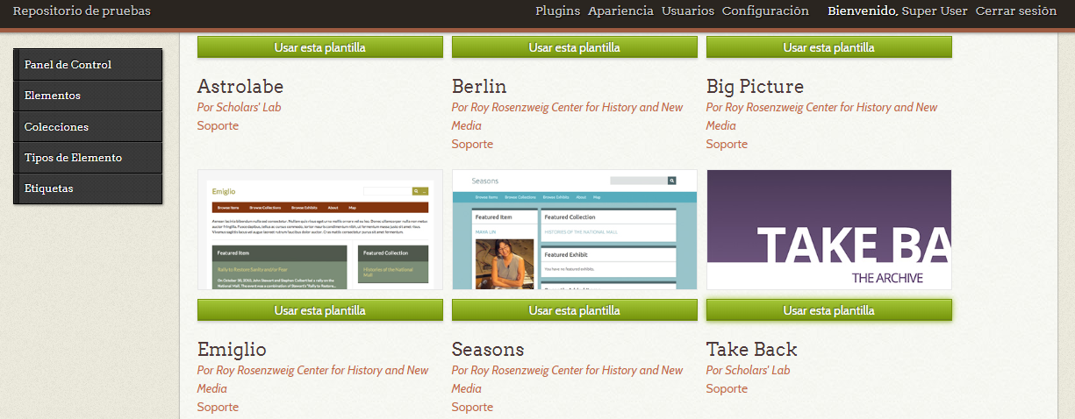
Task: Activate Take Back theme with Usar esta plantilla
Action: [x=828, y=310]
